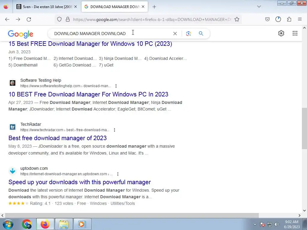
Task: Open the volume speaker tray icon
Action: [277, 224]
